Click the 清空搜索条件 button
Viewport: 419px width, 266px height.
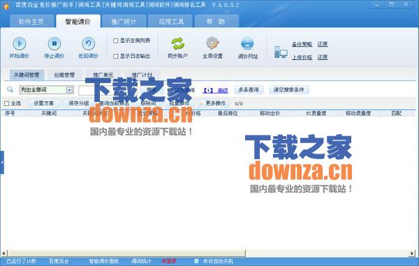(289, 90)
